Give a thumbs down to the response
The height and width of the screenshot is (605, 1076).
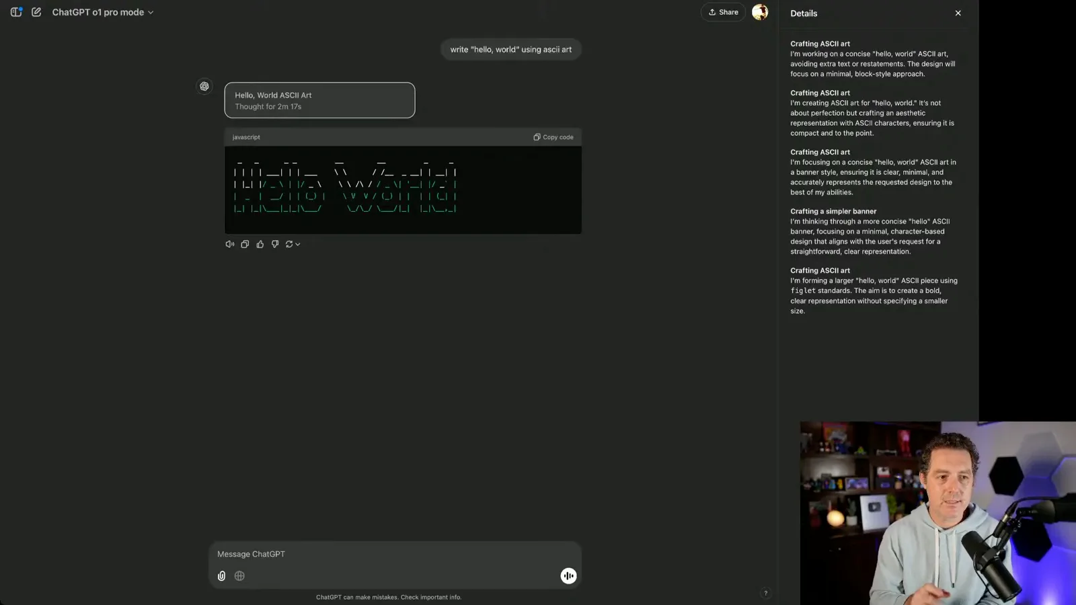(275, 244)
